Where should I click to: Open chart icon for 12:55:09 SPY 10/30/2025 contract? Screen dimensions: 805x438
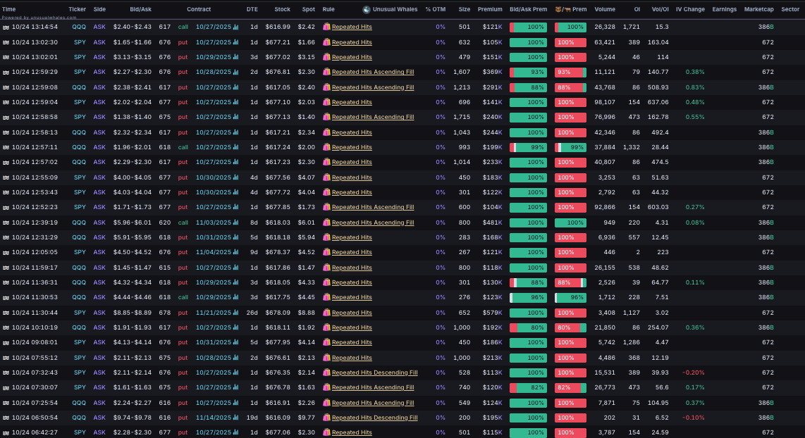point(235,177)
